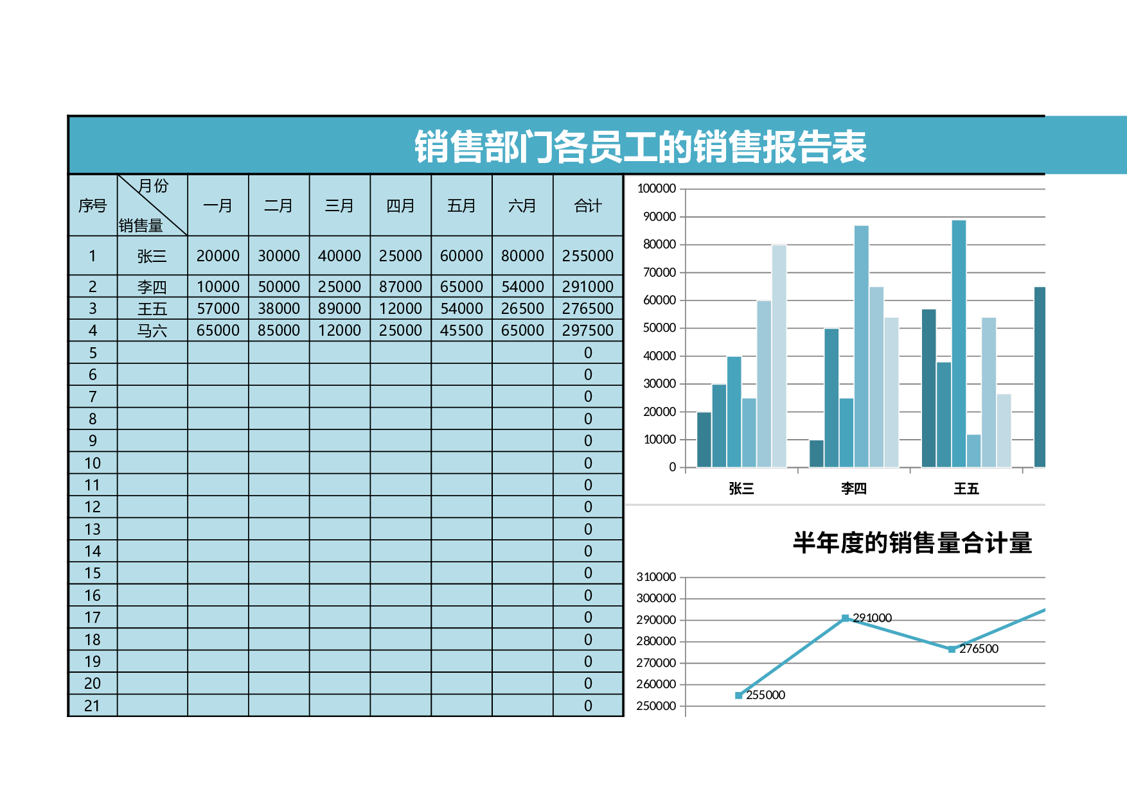1127x796 pixels.
Task: Click the employee name cell 王五
Action: pos(152,309)
